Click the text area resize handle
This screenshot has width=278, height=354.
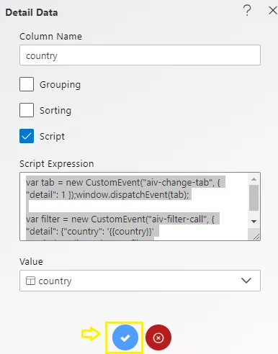click(256, 237)
